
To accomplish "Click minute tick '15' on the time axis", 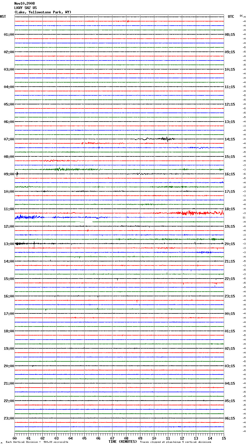I will pyautogui.click(x=224, y=438).
